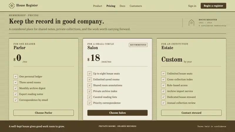The height and width of the screenshot is (132, 235).
Task: Click the 'FOR ONE READER' label
Action: click(24, 44)
